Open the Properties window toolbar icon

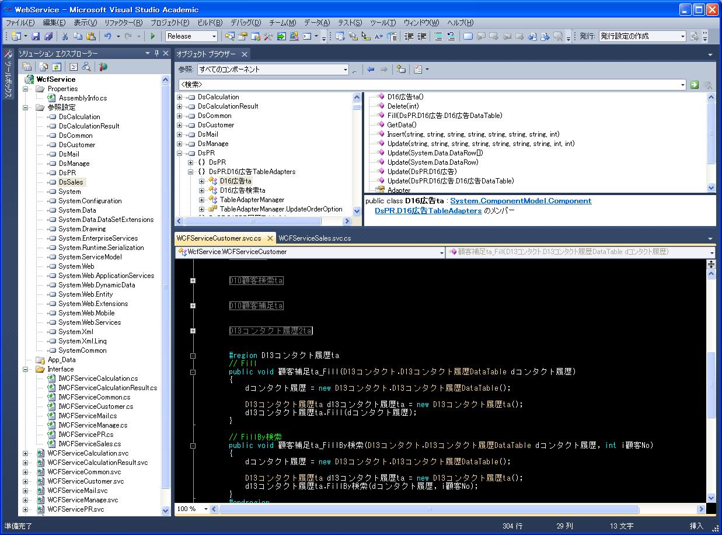tap(242, 36)
